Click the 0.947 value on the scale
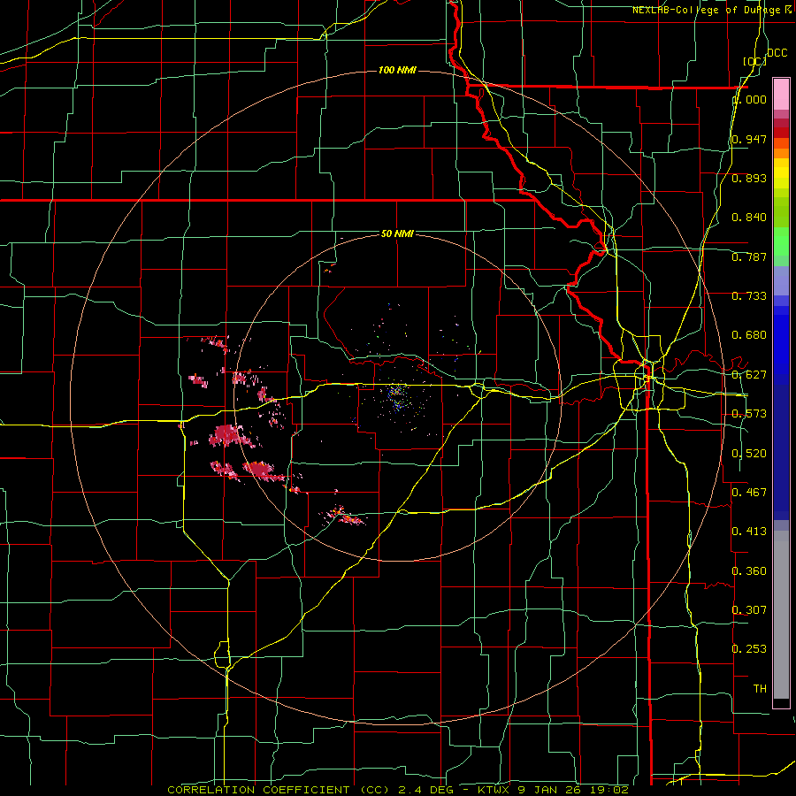Viewport: 796px width, 796px height. [x=749, y=139]
